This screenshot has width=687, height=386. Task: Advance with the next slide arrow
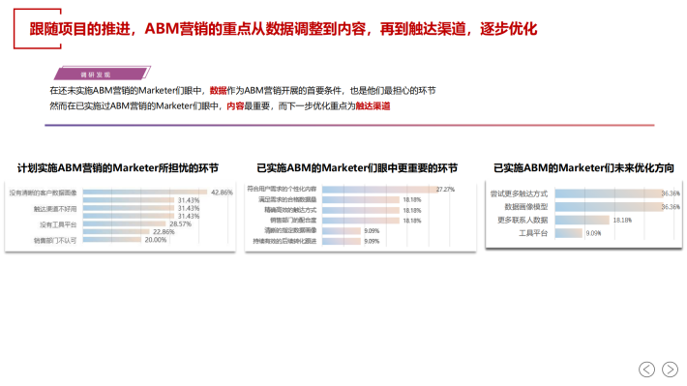pyautogui.click(x=670, y=370)
